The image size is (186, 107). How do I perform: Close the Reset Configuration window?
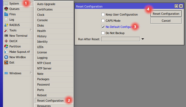(181, 6)
